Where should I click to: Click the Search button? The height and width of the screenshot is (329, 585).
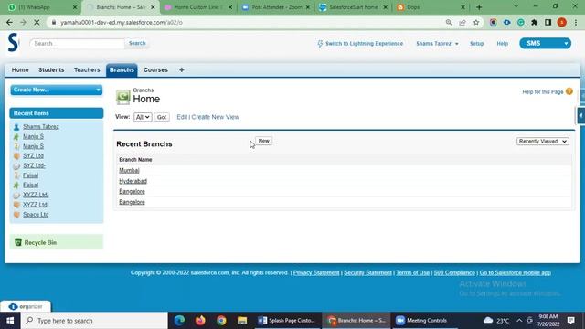pyautogui.click(x=137, y=43)
